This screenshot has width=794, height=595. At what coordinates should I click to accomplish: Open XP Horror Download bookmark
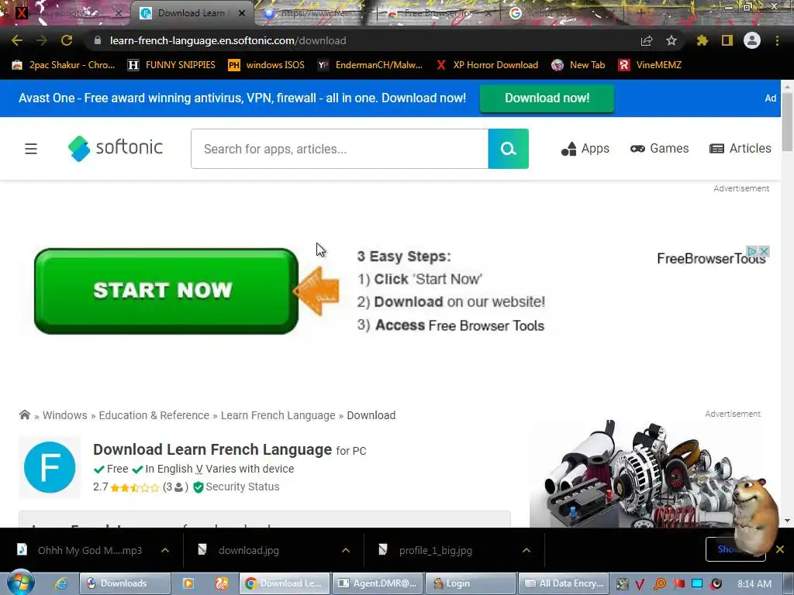point(487,65)
